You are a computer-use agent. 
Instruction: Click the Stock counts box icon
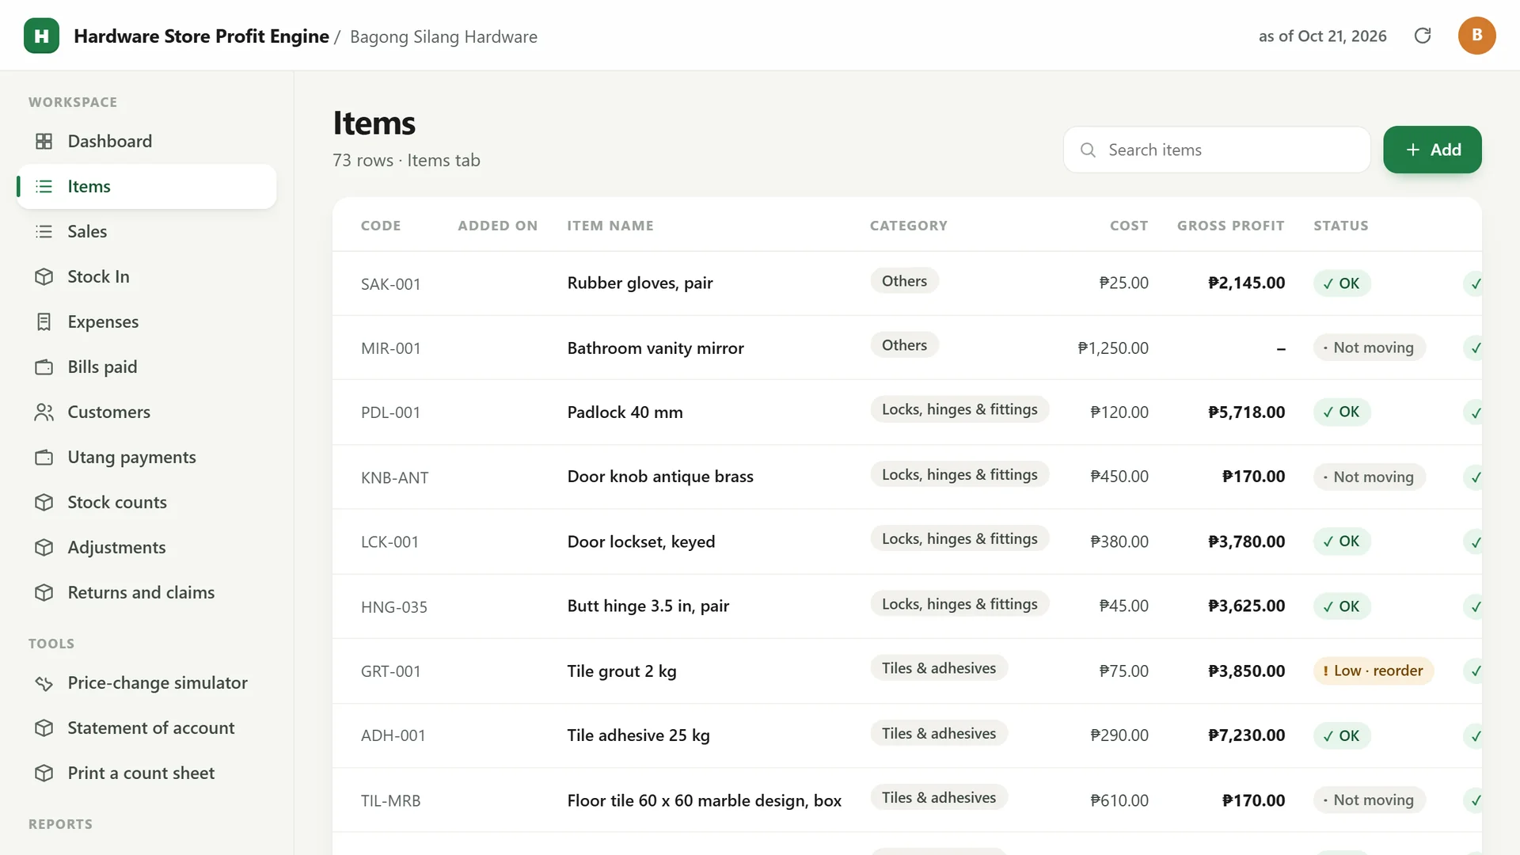coord(44,502)
